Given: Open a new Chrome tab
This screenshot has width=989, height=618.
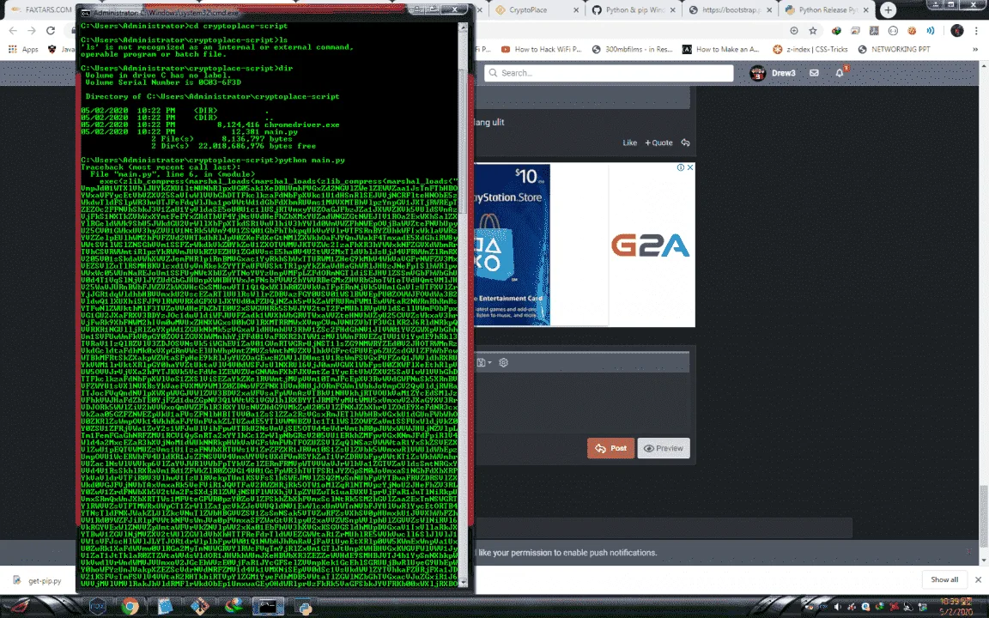Looking at the screenshot, I should coord(888,10).
